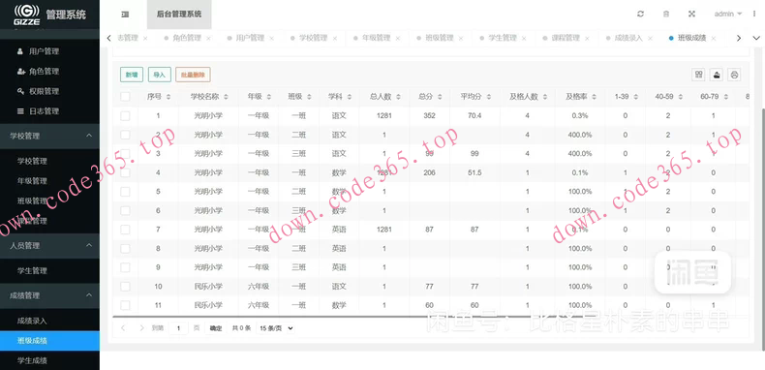The height and width of the screenshot is (370, 765).
Task: Click the 确定 page jump button
Action: [216, 328]
